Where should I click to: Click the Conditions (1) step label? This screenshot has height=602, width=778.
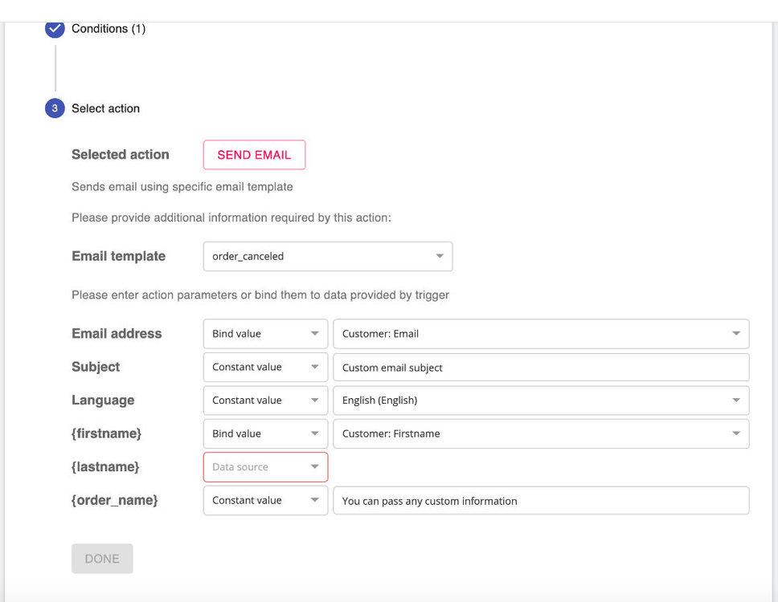(x=109, y=29)
